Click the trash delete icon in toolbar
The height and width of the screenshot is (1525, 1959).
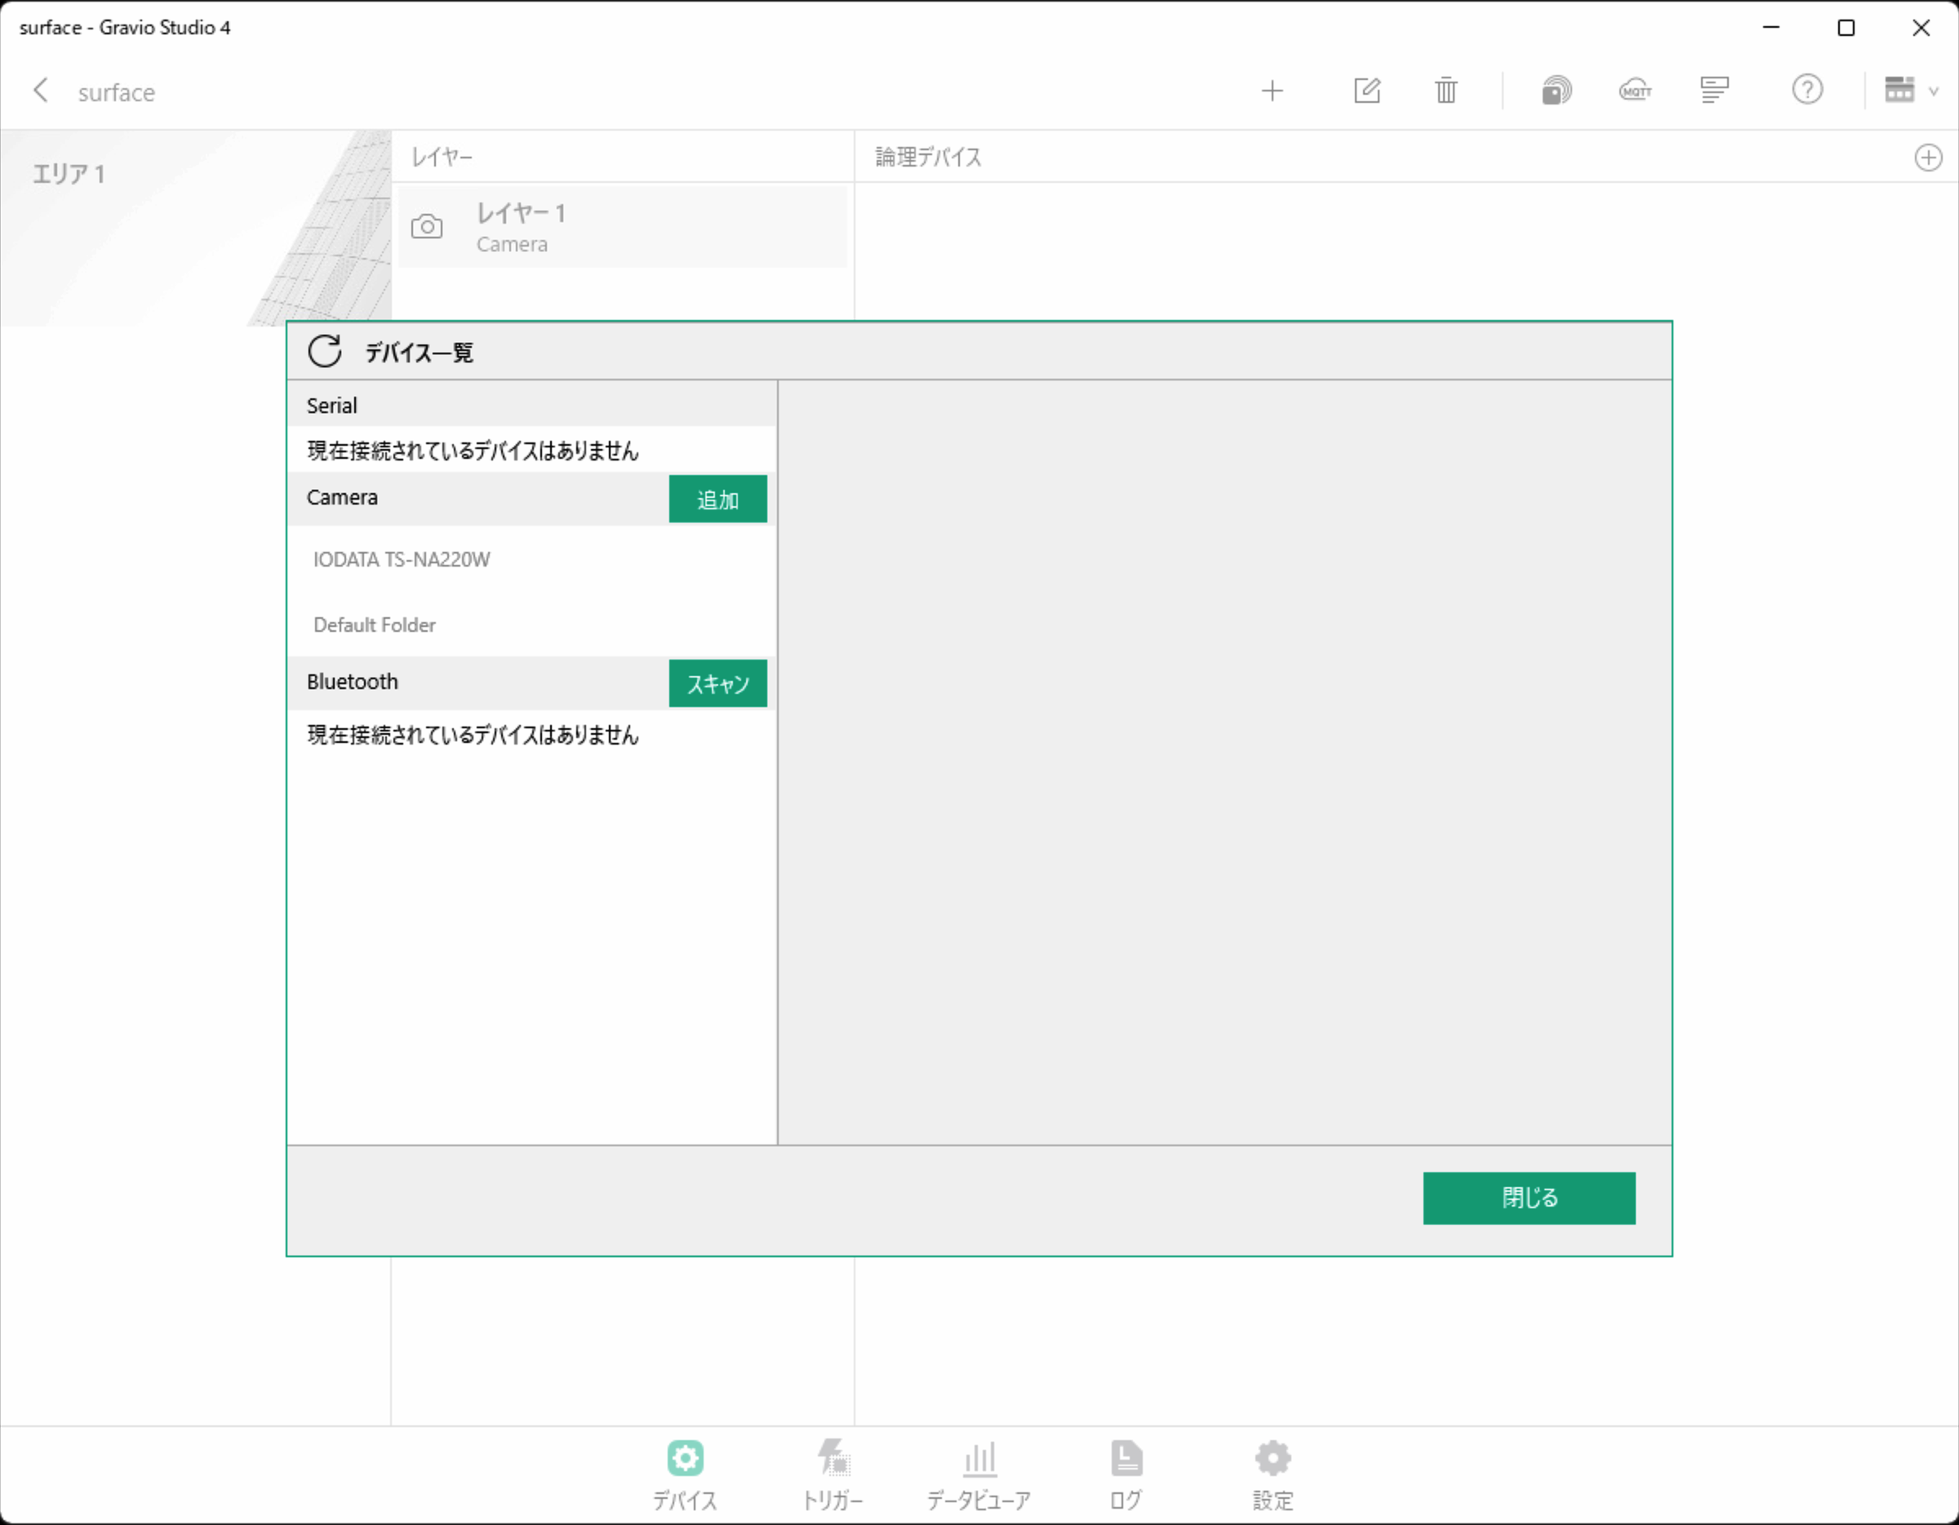1446,91
